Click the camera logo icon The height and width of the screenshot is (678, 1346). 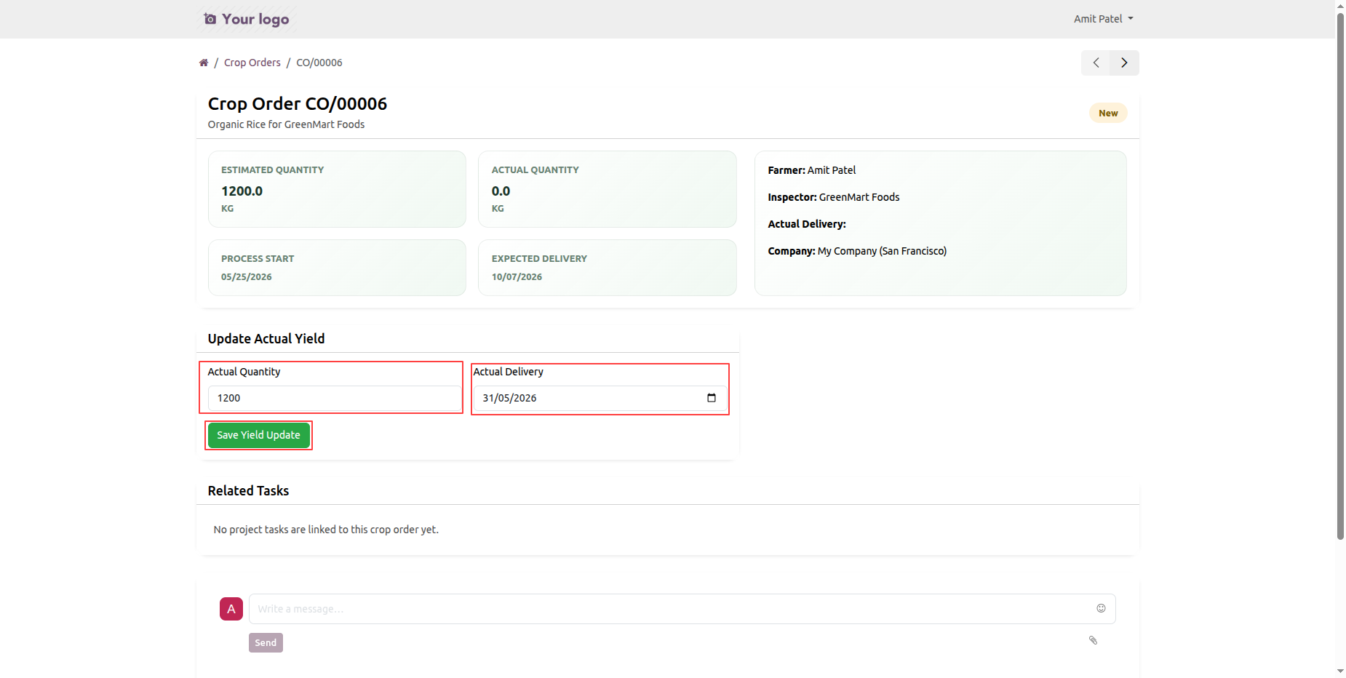(x=210, y=19)
